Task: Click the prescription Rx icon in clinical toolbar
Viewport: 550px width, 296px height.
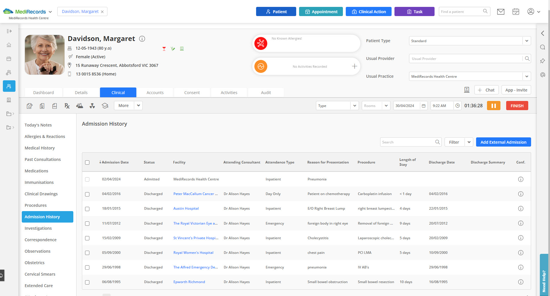Action: [67, 106]
